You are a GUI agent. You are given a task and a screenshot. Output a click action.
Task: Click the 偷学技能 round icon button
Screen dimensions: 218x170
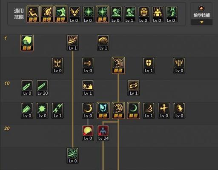pos(201,8)
